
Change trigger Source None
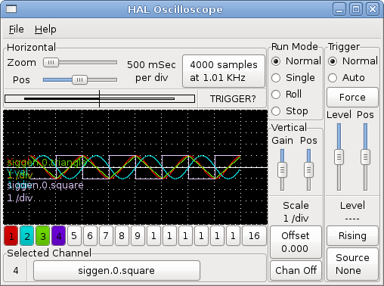click(x=352, y=264)
